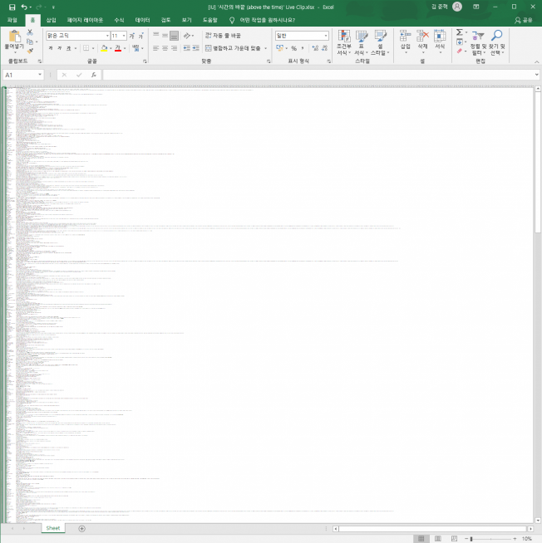Screen dimensions: 542x543
Task: Toggle the middle vertical align button
Action: (x=165, y=36)
